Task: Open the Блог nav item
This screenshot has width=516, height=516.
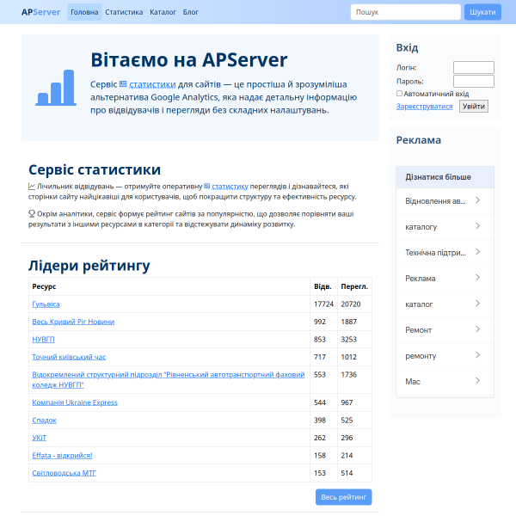Action: 191,12
